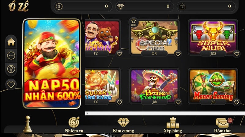Launch the Super Niubi game thumbnail
This screenshot has width=245, height=137.
coord(213,37)
